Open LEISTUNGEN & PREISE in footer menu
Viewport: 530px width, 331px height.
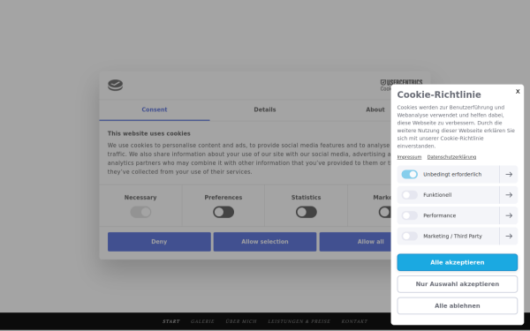(x=299, y=321)
